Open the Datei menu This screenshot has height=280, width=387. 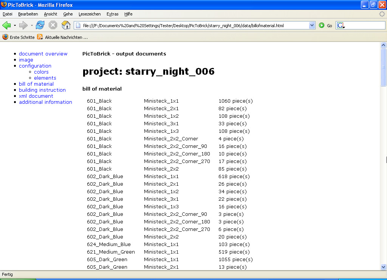pos(8,14)
